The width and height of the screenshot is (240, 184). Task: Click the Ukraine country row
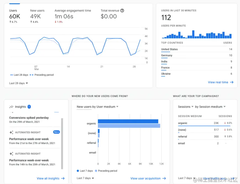197,74
